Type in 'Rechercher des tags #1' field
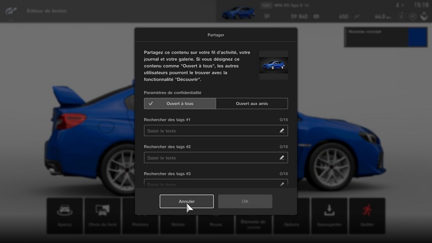Viewport: 432px width, 243px height. (211, 131)
